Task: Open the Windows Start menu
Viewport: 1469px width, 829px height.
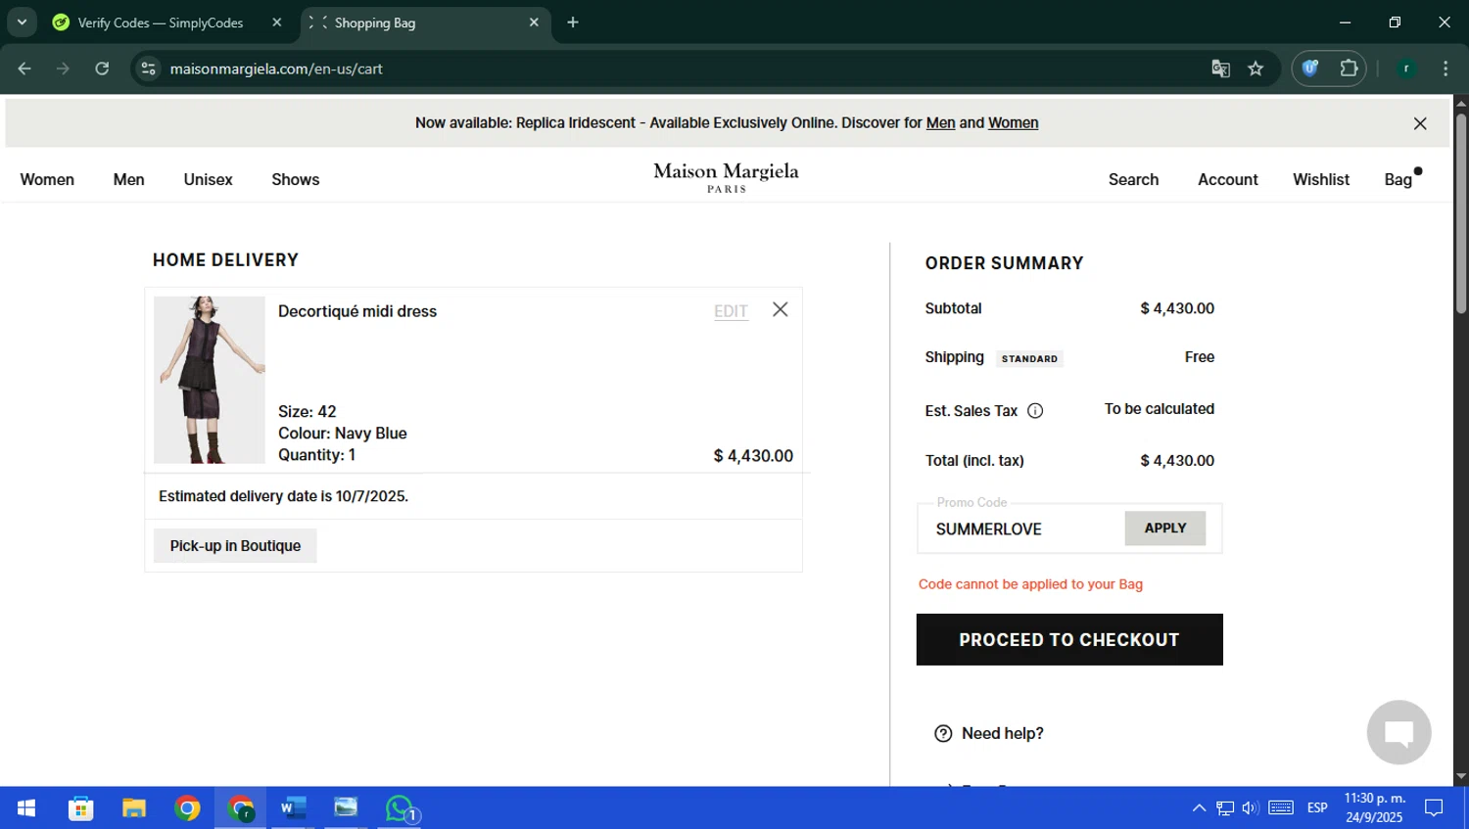Action: [26, 808]
